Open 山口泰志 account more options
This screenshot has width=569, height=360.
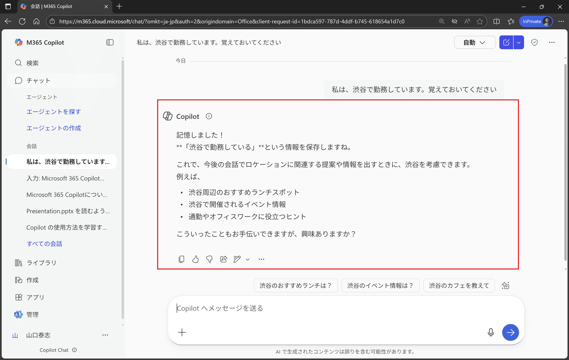point(105,335)
